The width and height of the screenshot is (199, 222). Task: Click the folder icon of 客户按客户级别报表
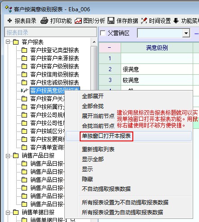tap(24, 66)
